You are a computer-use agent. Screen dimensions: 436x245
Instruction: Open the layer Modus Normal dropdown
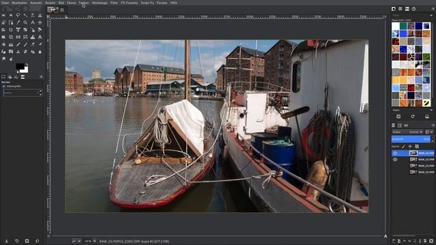click(408, 132)
